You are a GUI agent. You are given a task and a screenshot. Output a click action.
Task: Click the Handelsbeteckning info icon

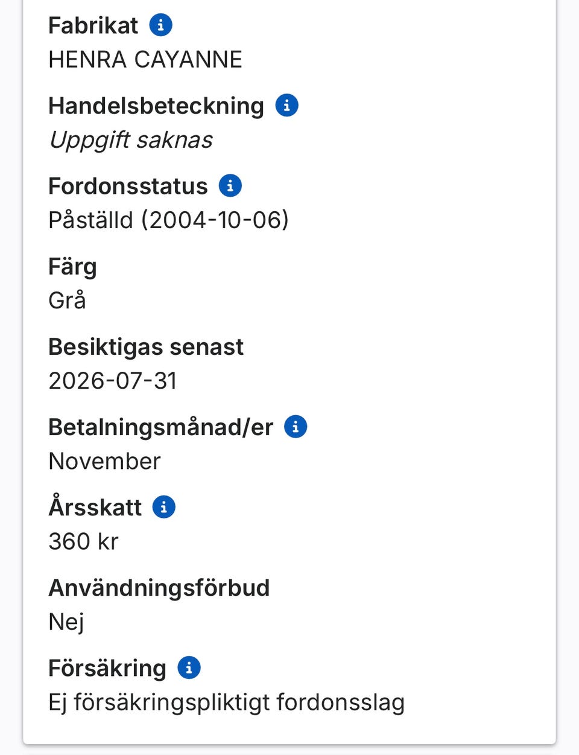[x=286, y=106]
